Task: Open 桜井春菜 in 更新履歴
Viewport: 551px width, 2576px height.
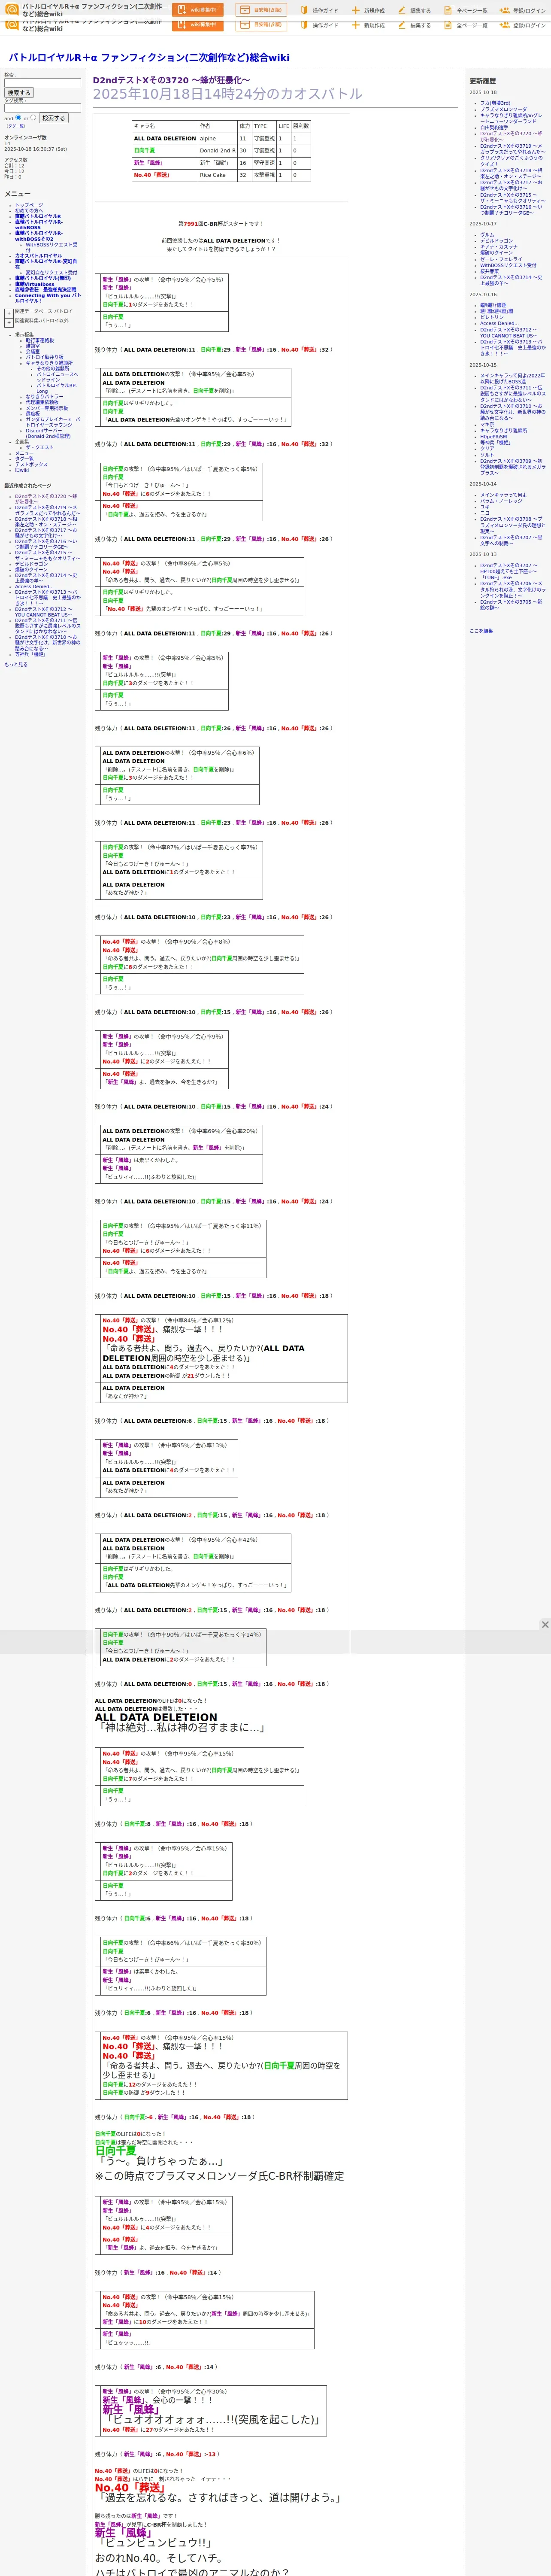Action: point(490,271)
